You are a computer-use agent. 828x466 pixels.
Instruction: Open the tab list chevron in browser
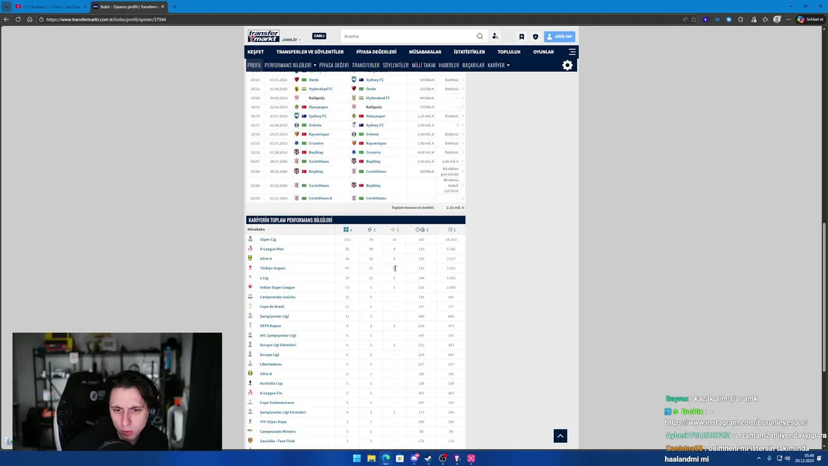coord(6,6)
